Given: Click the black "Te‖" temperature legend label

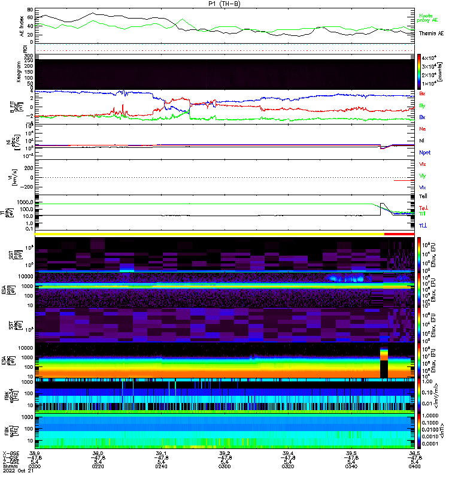Looking at the screenshot, I should [423, 196].
